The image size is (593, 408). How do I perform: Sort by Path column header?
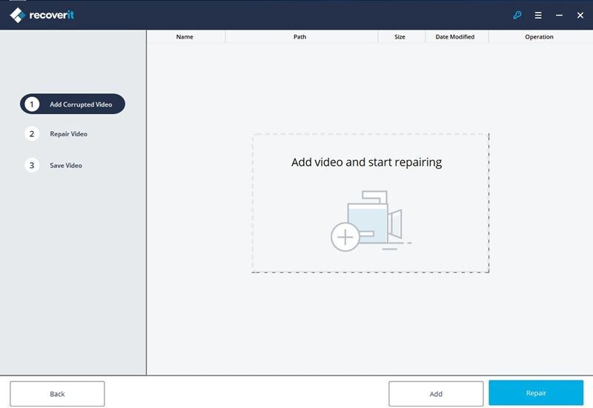(300, 36)
